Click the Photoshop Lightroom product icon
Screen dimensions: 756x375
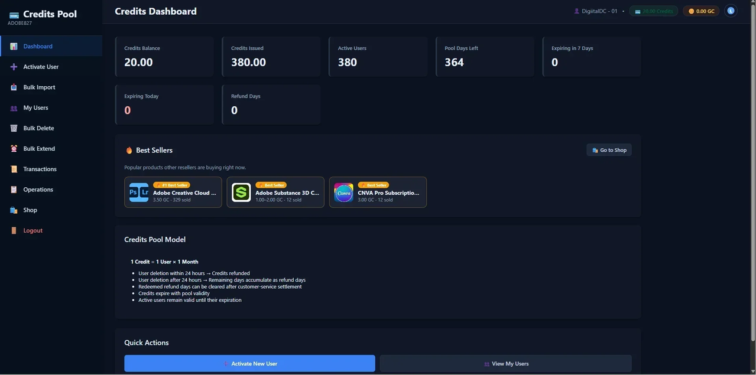pos(139,193)
